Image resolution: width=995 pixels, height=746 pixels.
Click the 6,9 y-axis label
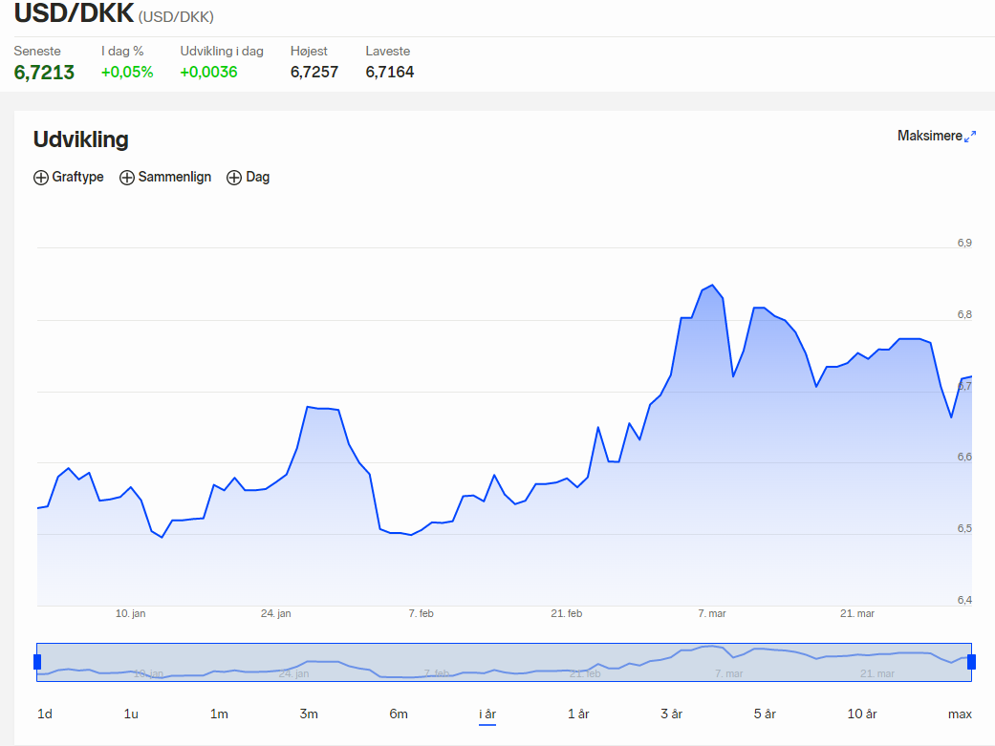click(x=964, y=243)
